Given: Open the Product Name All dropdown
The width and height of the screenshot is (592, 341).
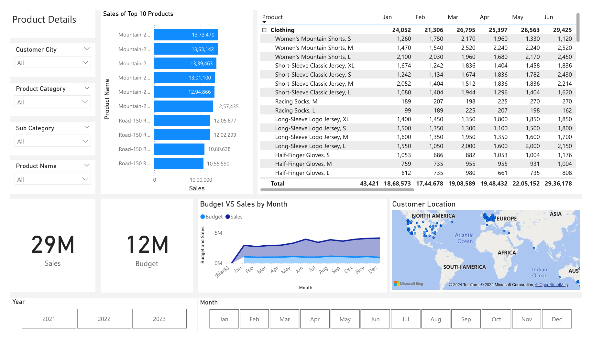Looking at the screenshot, I should click(53, 179).
